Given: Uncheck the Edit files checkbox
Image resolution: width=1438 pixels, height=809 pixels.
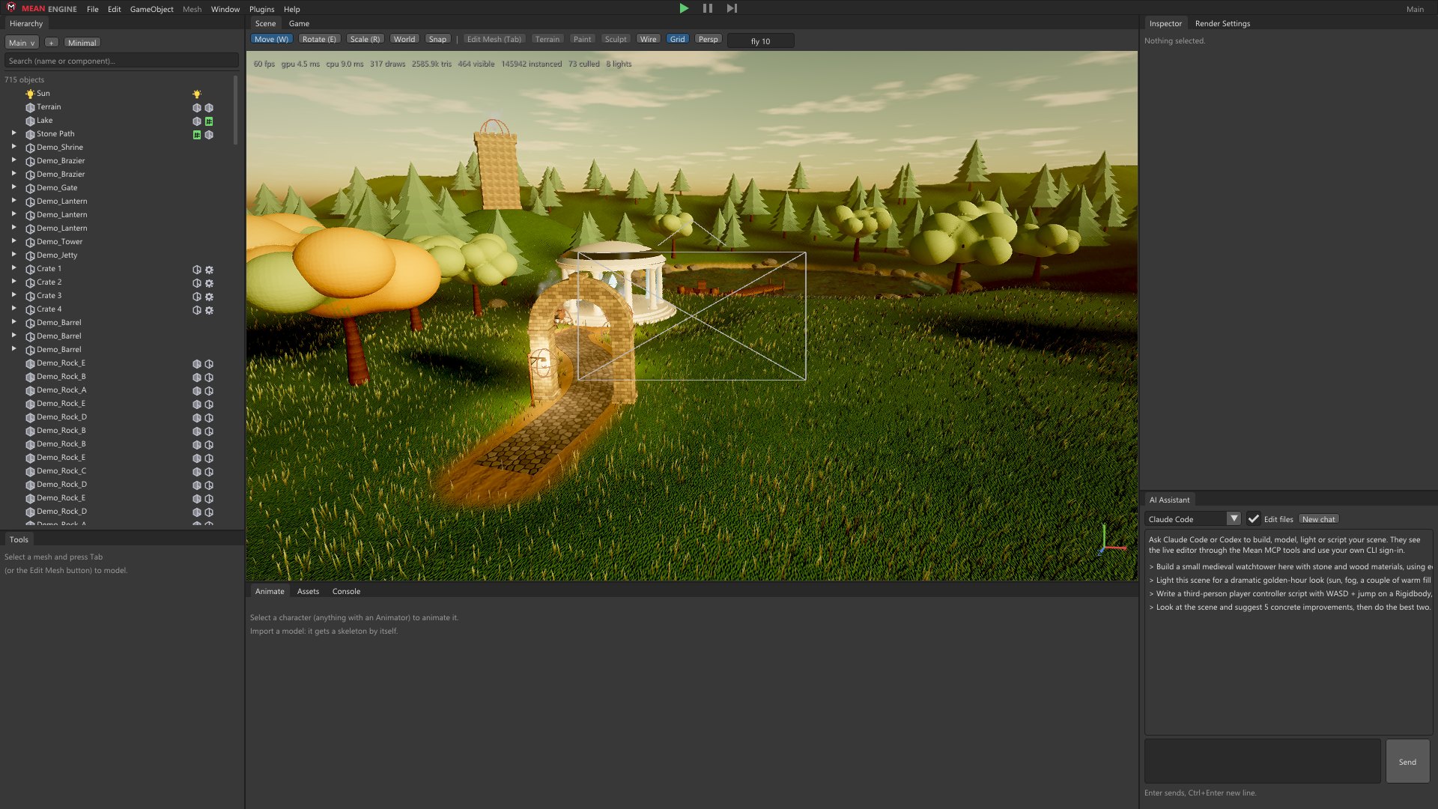Looking at the screenshot, I should [x=1253, y=519].
